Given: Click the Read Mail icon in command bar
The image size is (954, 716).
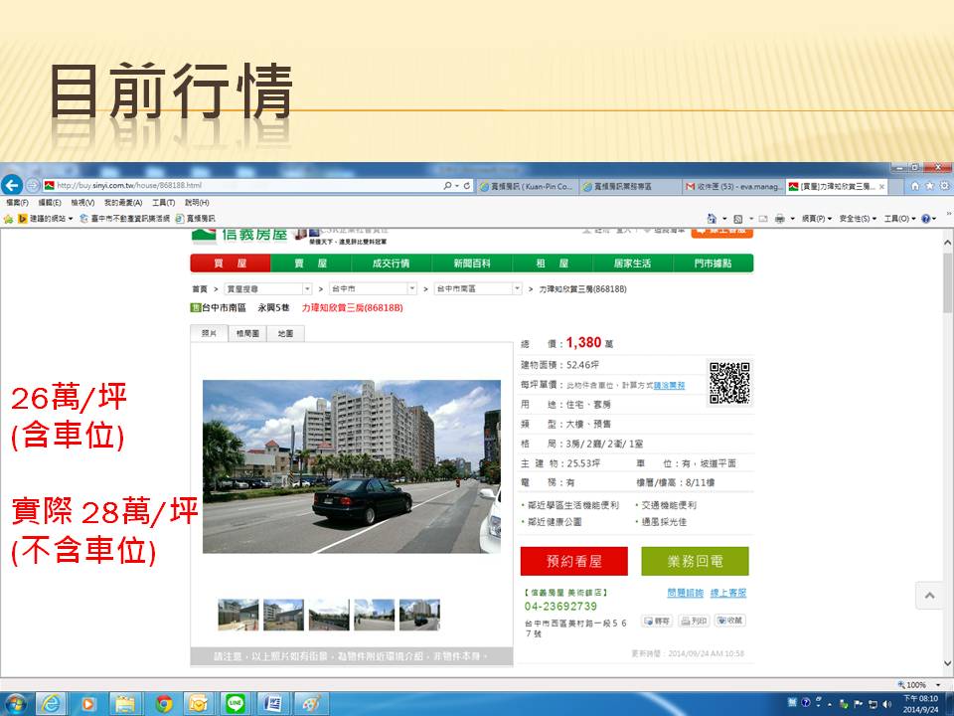Looking at the screenshot, I should pyautogui.click(x=763, y=219).
